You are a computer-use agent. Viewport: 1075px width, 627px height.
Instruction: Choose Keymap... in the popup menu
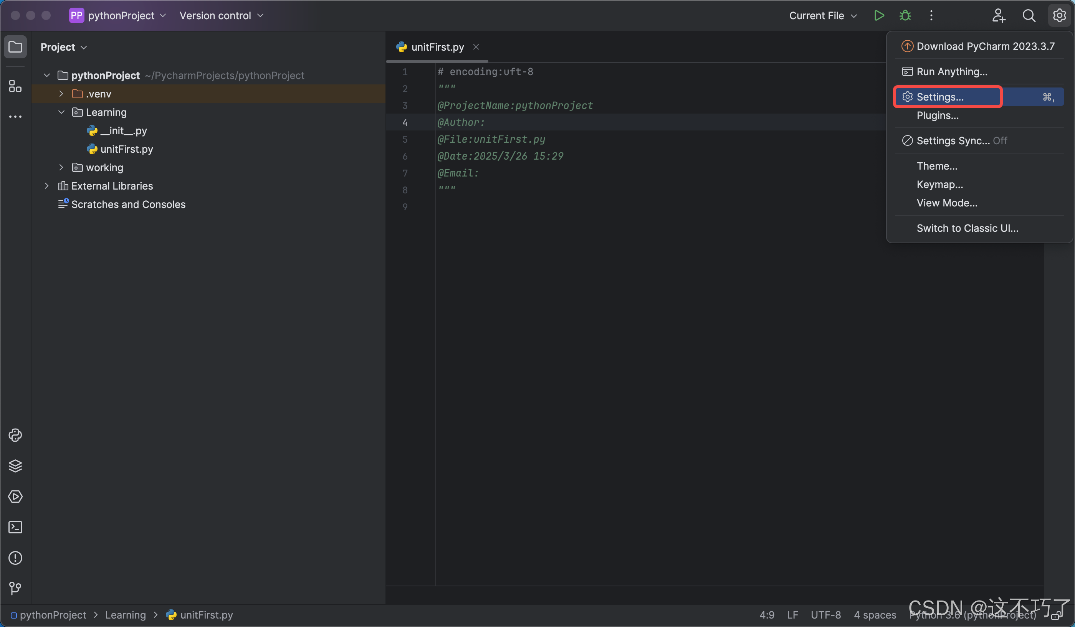pos(939,185)
